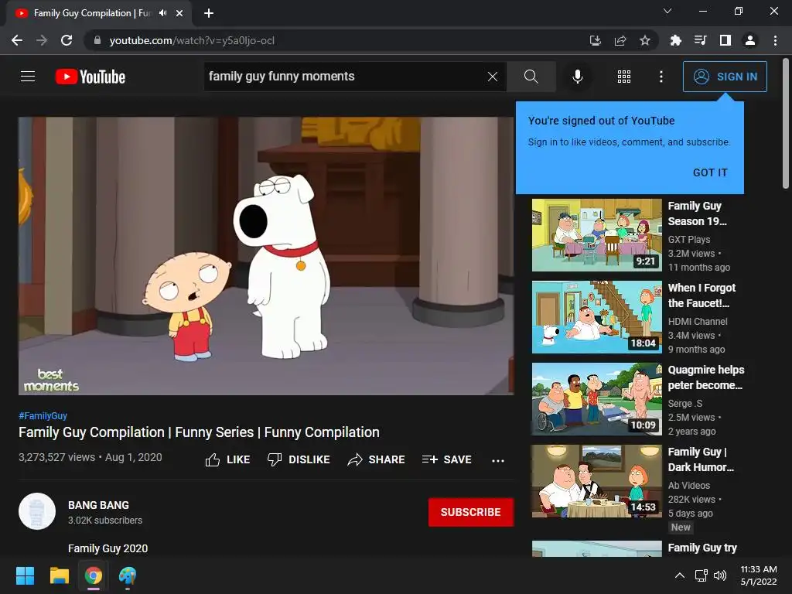The height and width of the screenshot is (594, 792).
Task: Share this page icon in address bar
Action: tap(620, 40)
